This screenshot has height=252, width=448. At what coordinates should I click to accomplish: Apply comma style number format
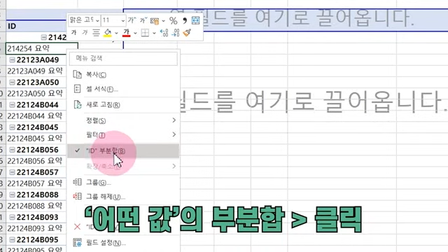pos(185,20)
